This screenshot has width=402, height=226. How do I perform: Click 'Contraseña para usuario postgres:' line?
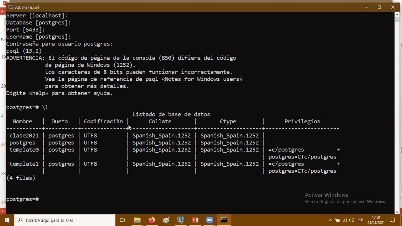(60, 44)
